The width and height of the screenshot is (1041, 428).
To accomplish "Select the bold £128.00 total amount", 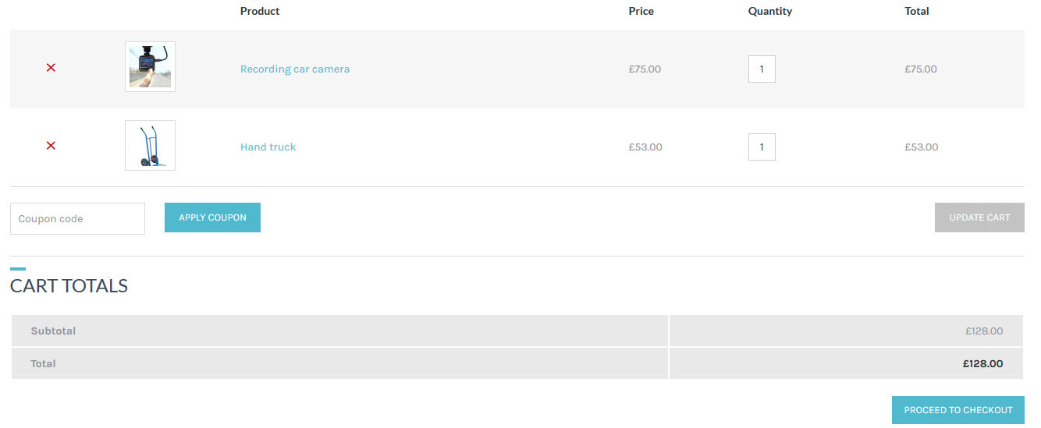I will click(x=982, y=363).
